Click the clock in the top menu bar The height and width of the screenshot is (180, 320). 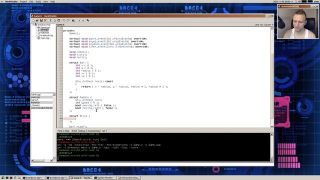(282, 1)
